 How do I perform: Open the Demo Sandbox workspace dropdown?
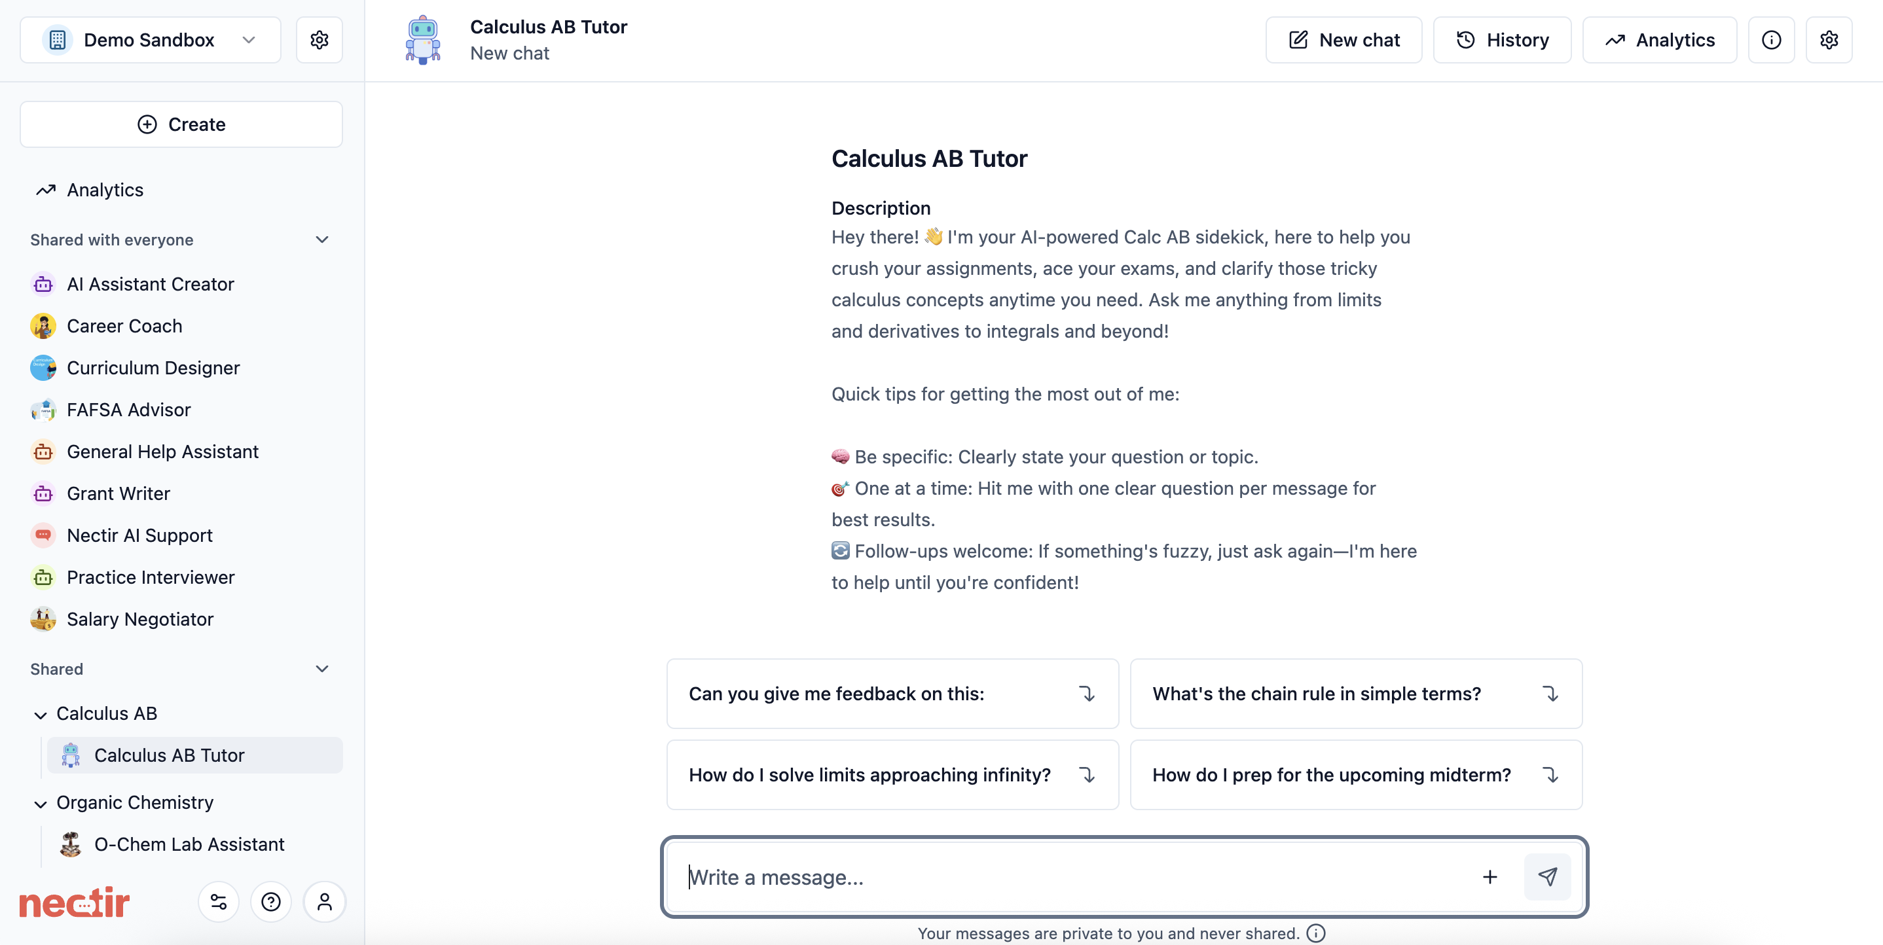249,40
